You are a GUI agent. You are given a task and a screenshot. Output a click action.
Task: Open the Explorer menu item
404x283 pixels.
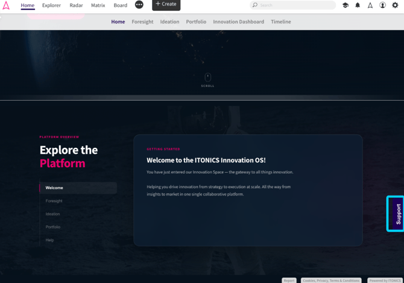coord(51,5)
